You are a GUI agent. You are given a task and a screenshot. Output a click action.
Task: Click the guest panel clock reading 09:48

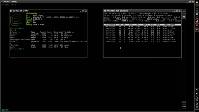point(184,107)
